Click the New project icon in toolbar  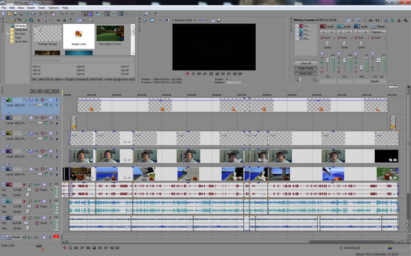(x=3, y=14)
